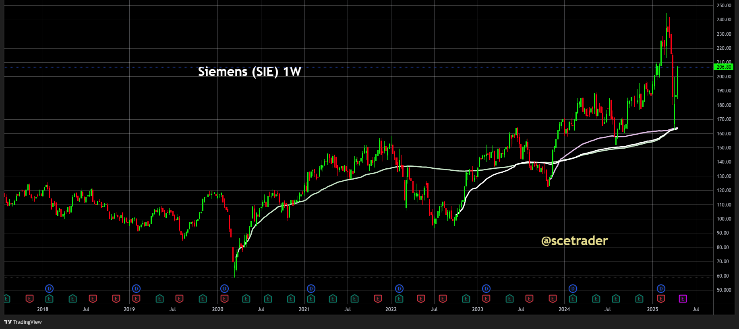Open green earnings marker below 2024 dividend

(x=573, y=298)
